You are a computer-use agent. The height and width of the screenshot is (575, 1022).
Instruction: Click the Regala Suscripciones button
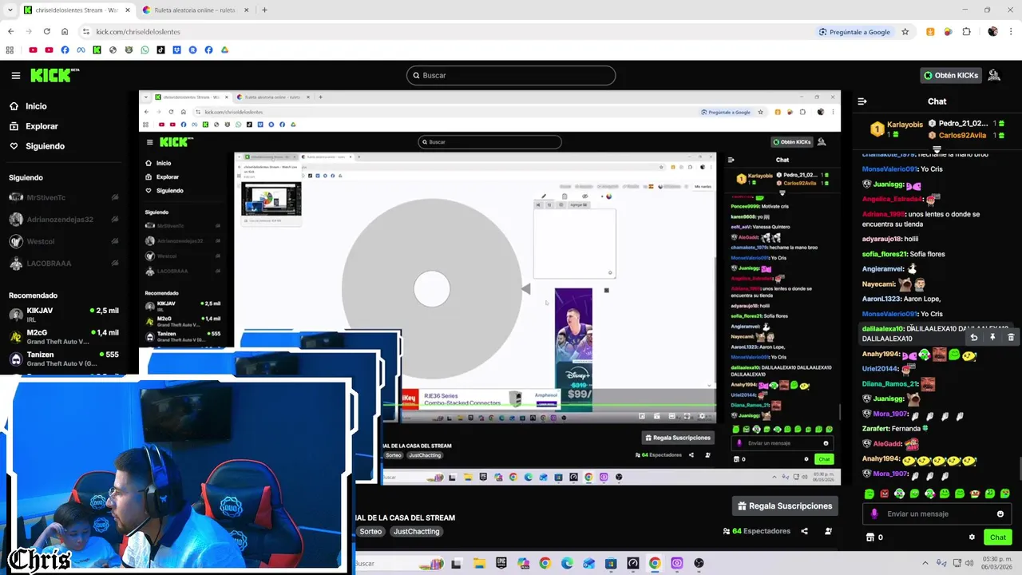[785, 506]
